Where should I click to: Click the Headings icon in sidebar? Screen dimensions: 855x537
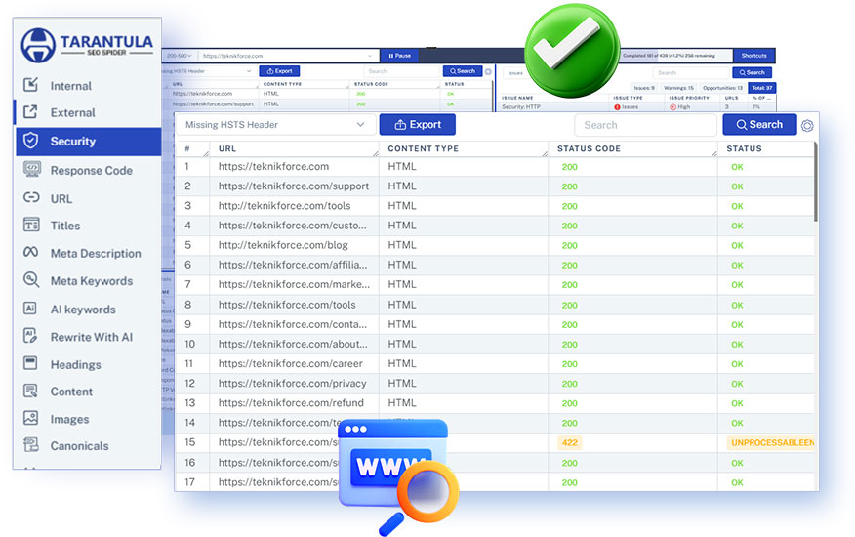pyautogui.click(x=31, y=364)
